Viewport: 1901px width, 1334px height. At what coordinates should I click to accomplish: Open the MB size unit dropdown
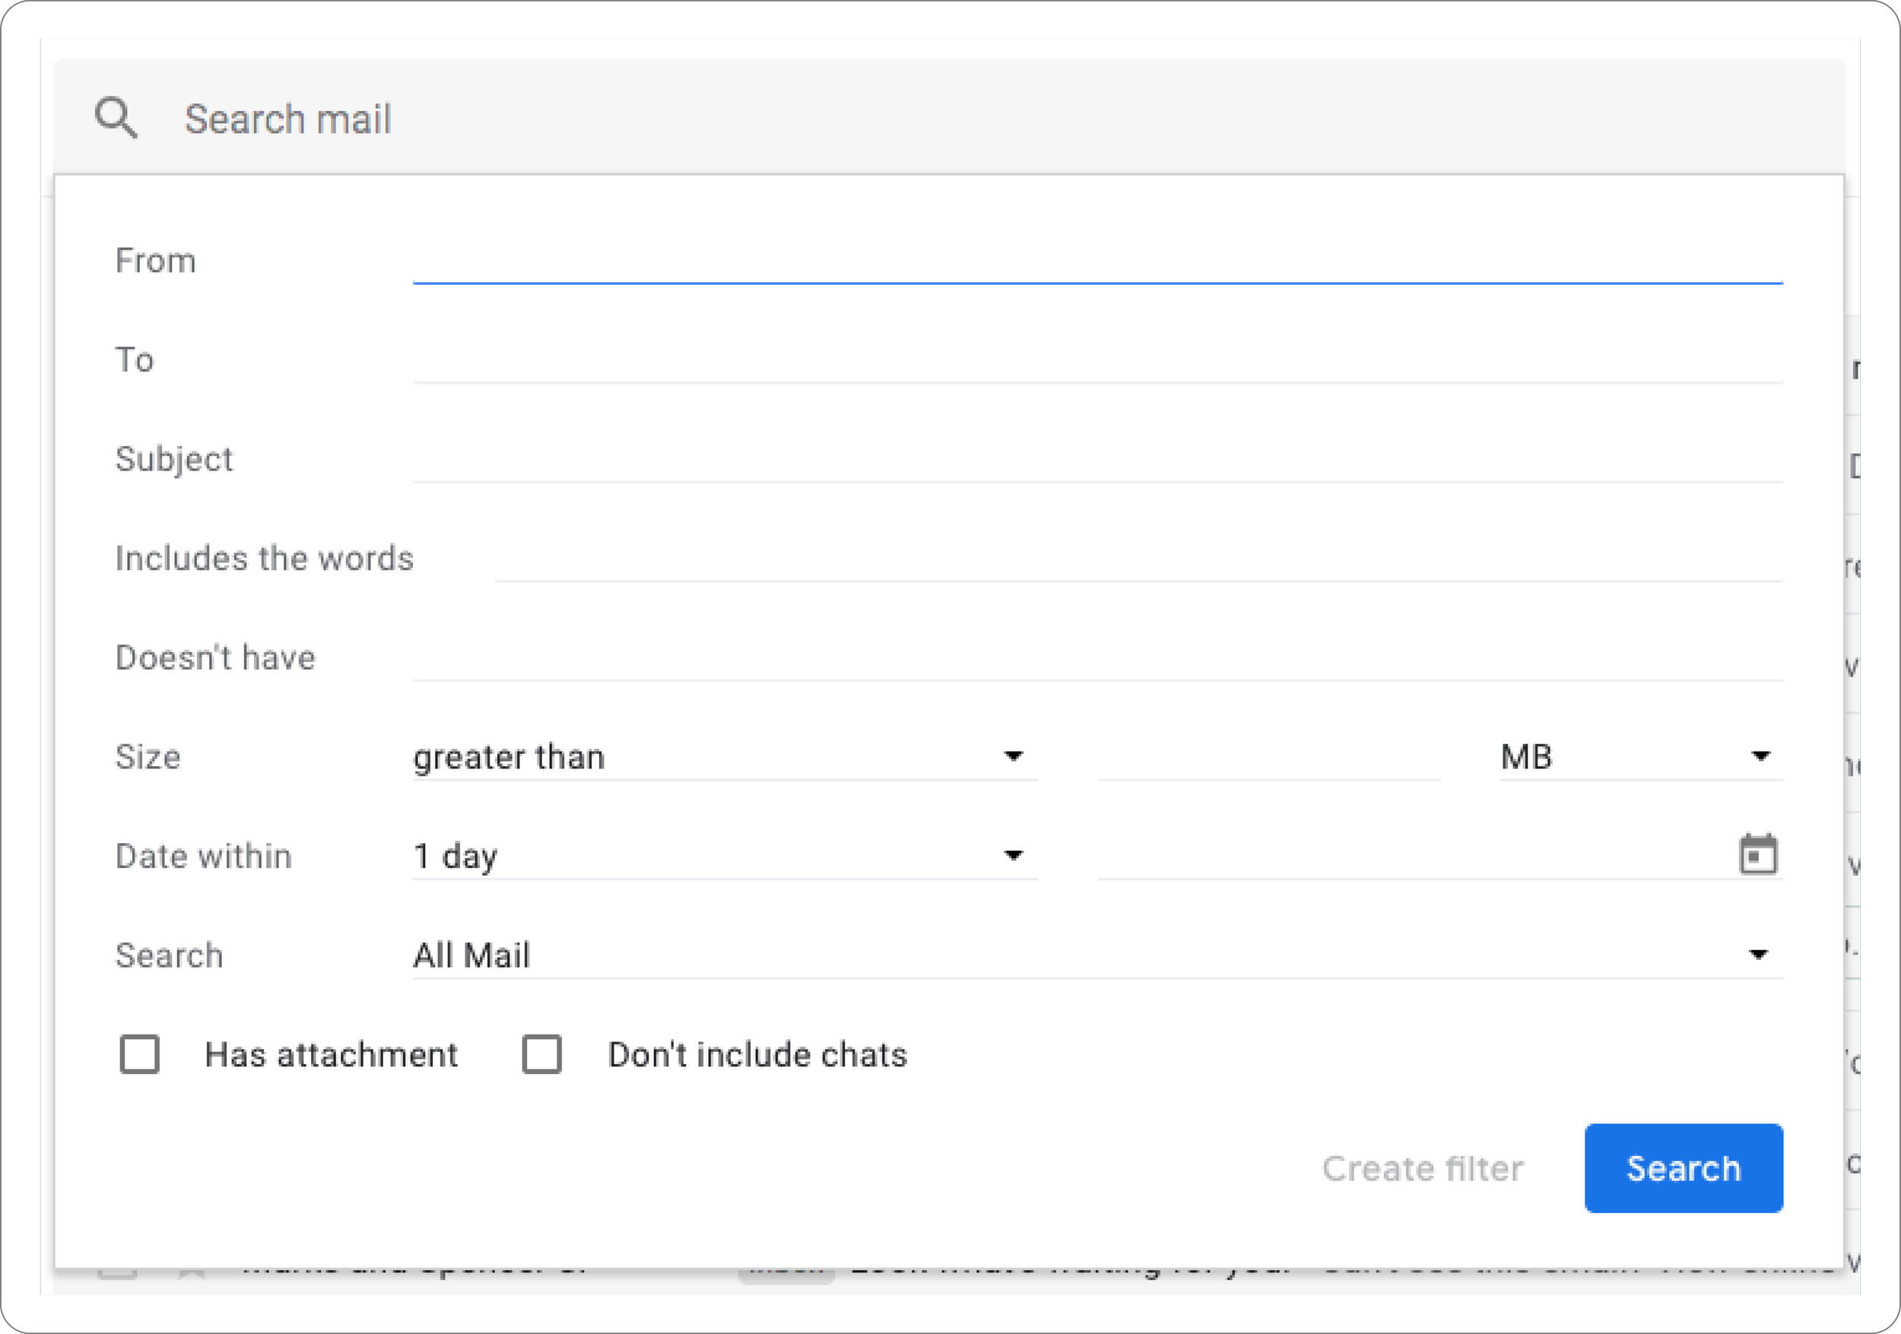tap(1638, 757)
